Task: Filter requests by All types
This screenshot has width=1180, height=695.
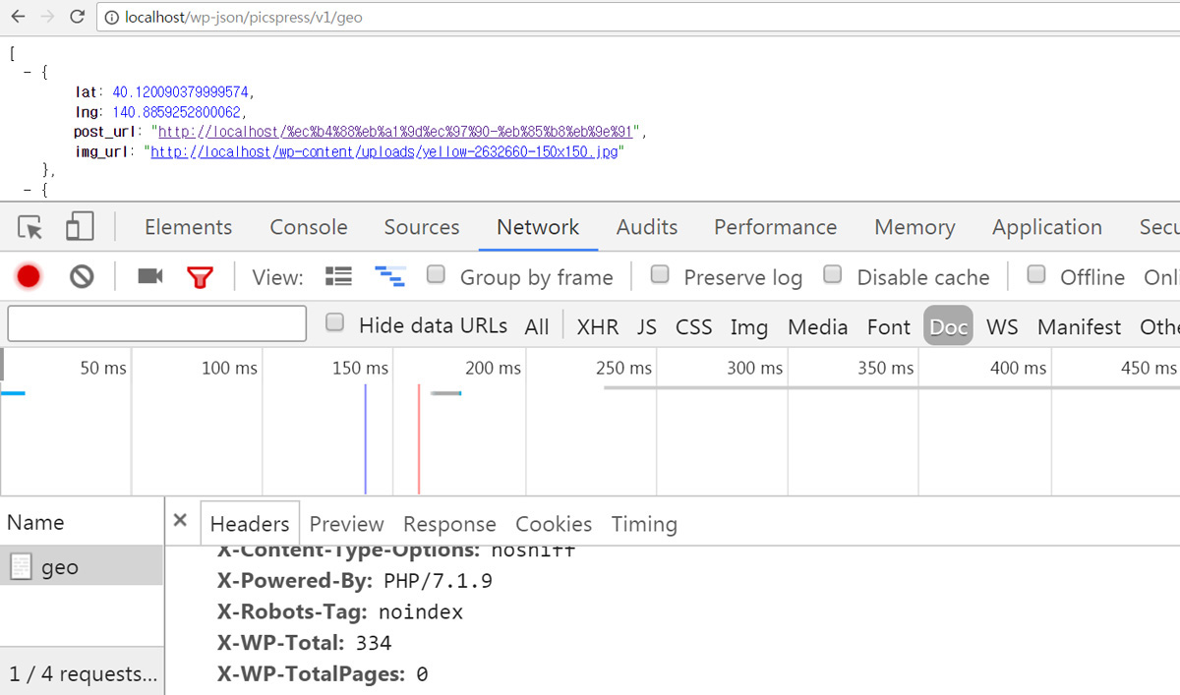Action: (x=537, y=327)
